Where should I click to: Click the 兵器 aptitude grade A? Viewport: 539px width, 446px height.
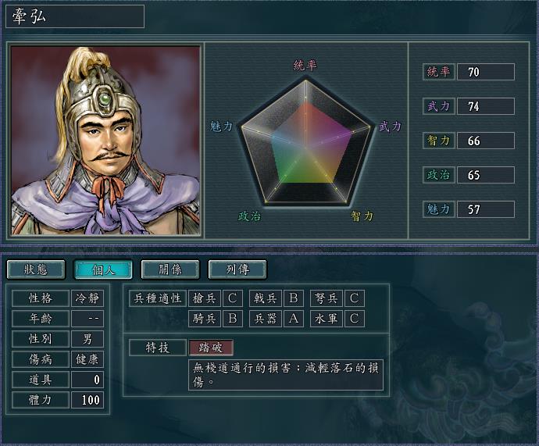pyautogui.click(x=293, y=319)
